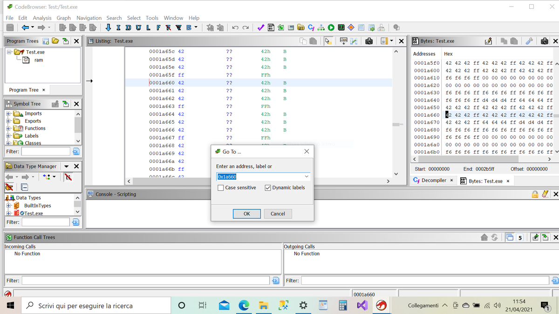This screenshot has width=559, height=314.
Task: Select the camera Snapshot icon in Listing toolbar
Action: point(368,41)
